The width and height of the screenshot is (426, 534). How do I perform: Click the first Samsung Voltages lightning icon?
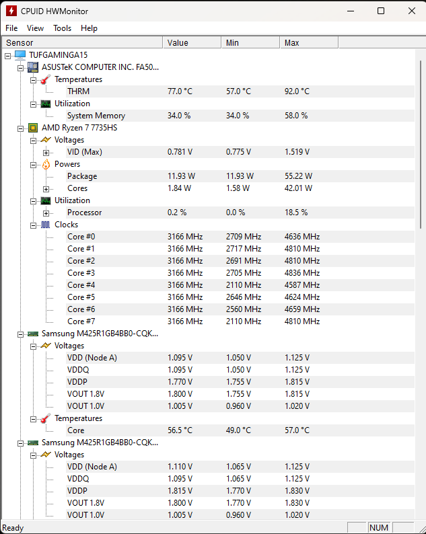(x=46, y=346)
